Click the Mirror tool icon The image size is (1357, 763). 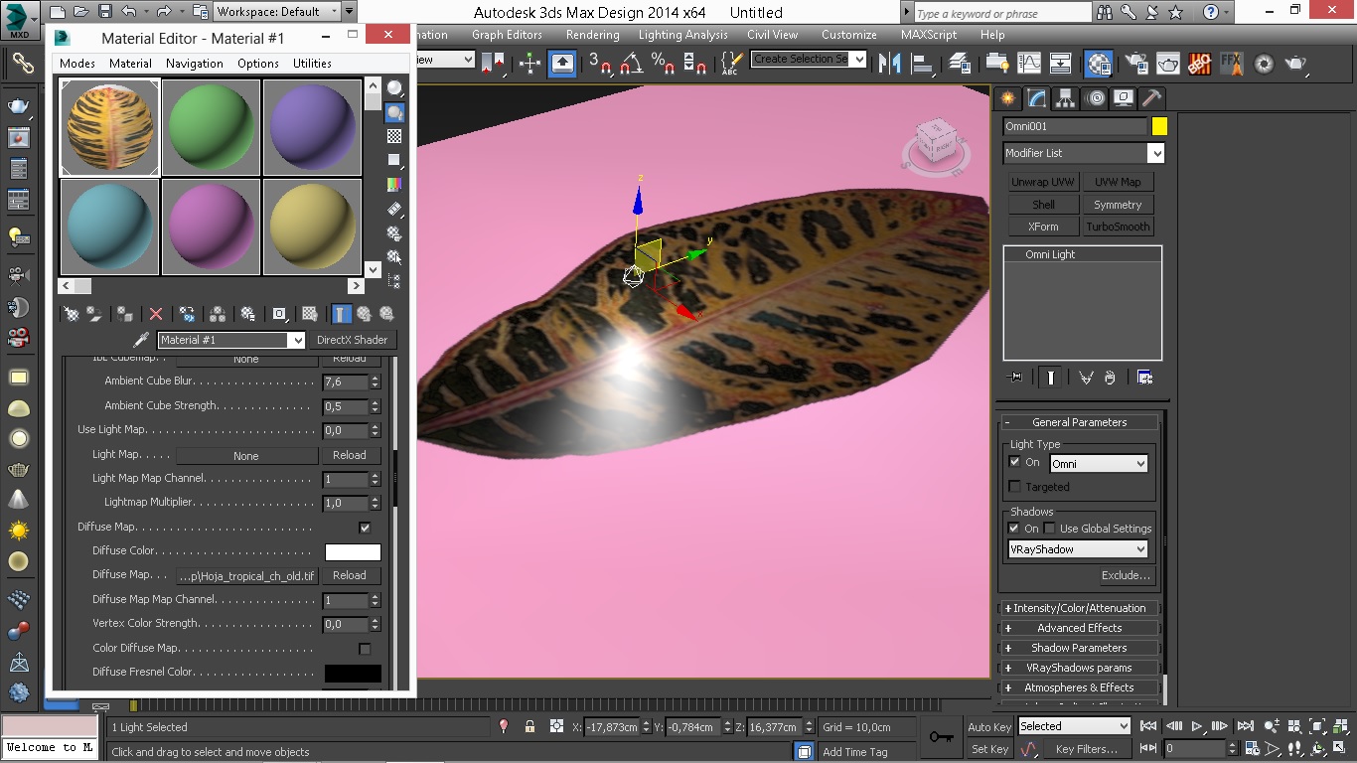(x=891, y=64)
